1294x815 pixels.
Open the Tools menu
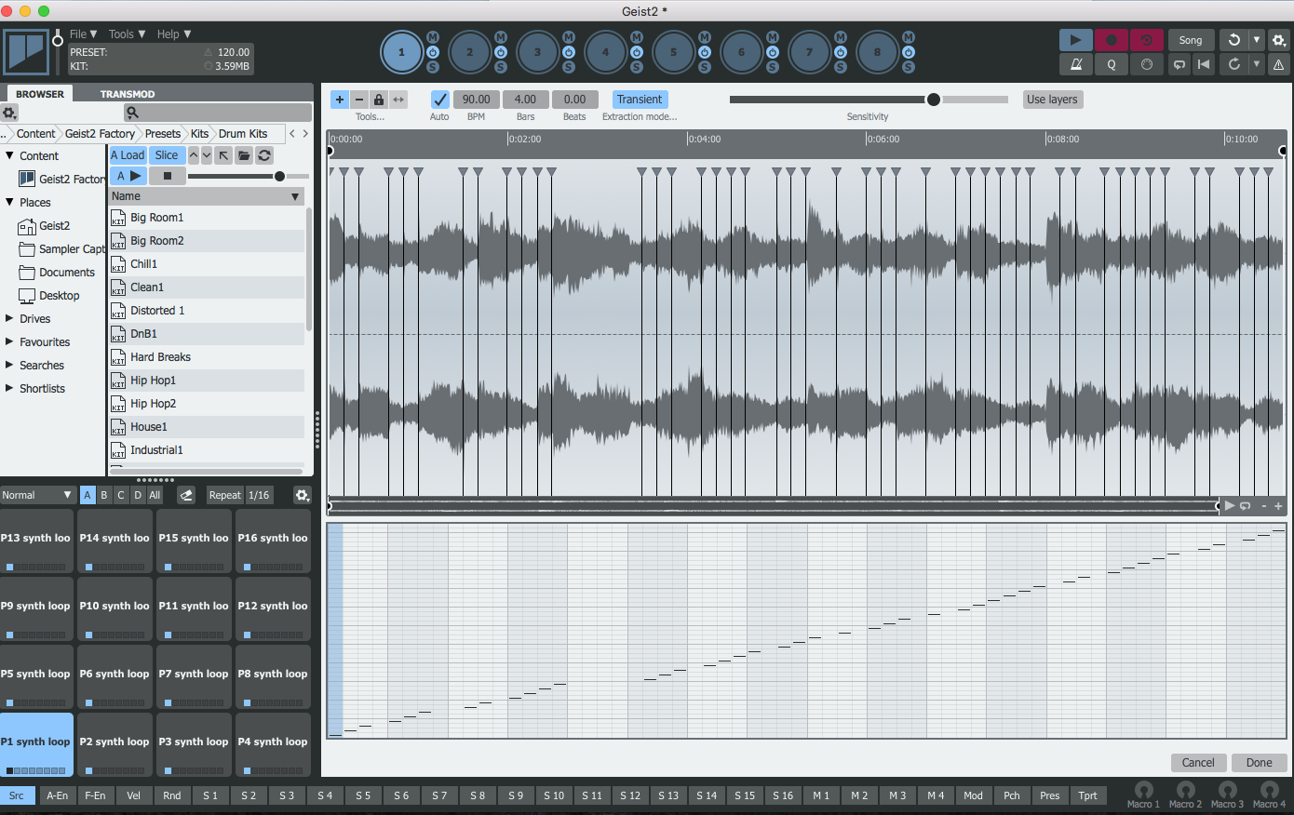[x=127, y=34]
